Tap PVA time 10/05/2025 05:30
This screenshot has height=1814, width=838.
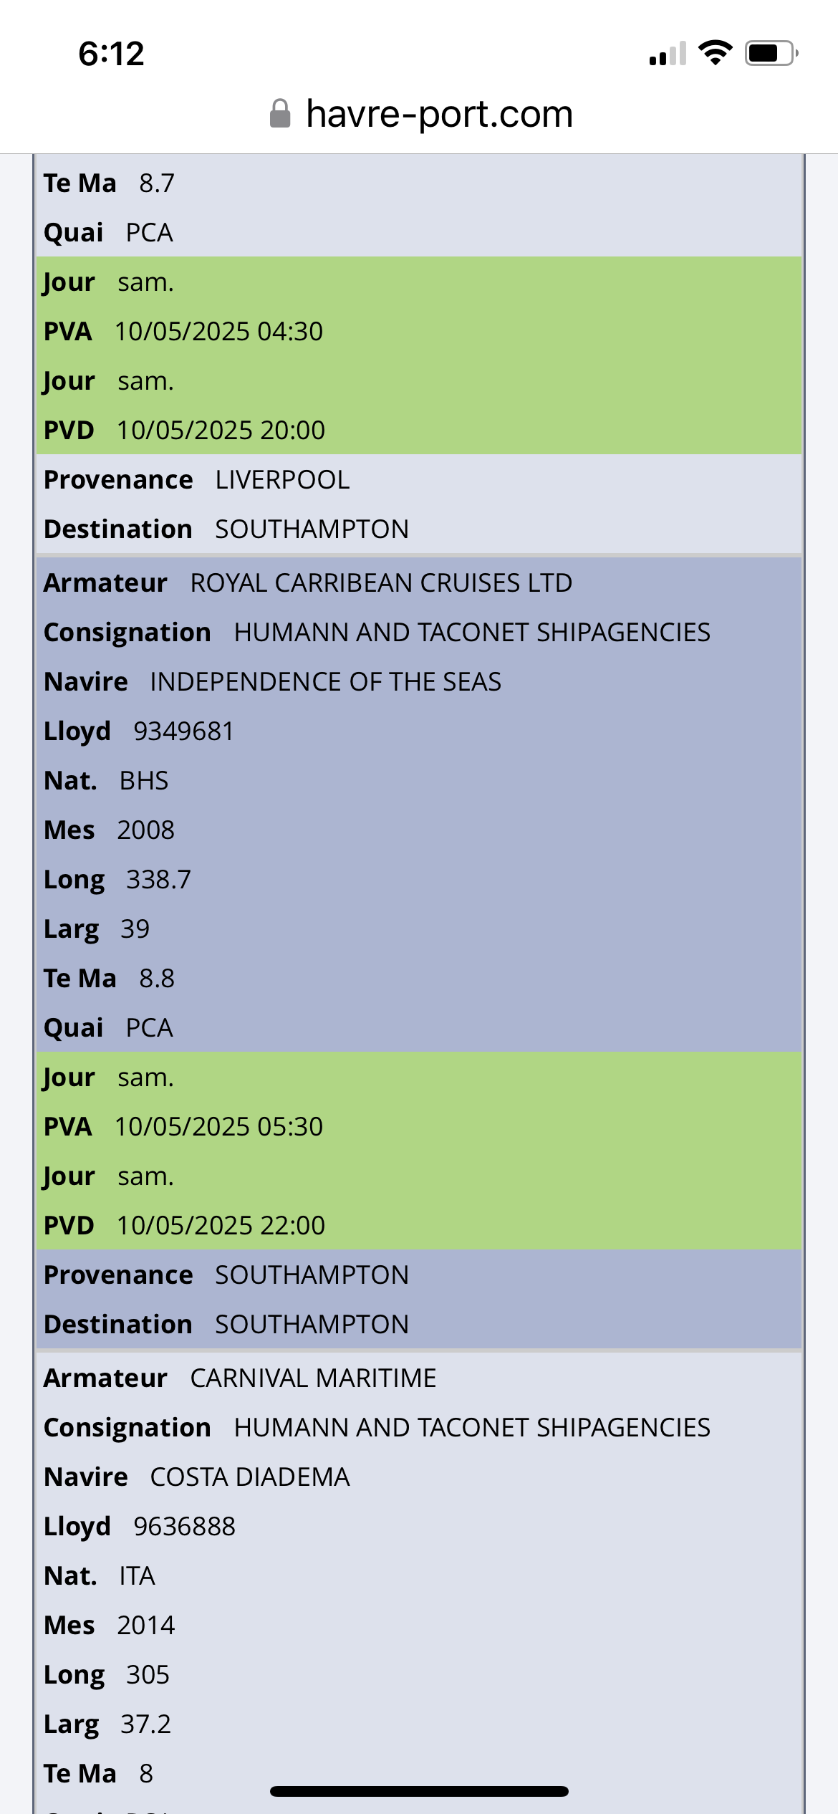[219, 1126]
